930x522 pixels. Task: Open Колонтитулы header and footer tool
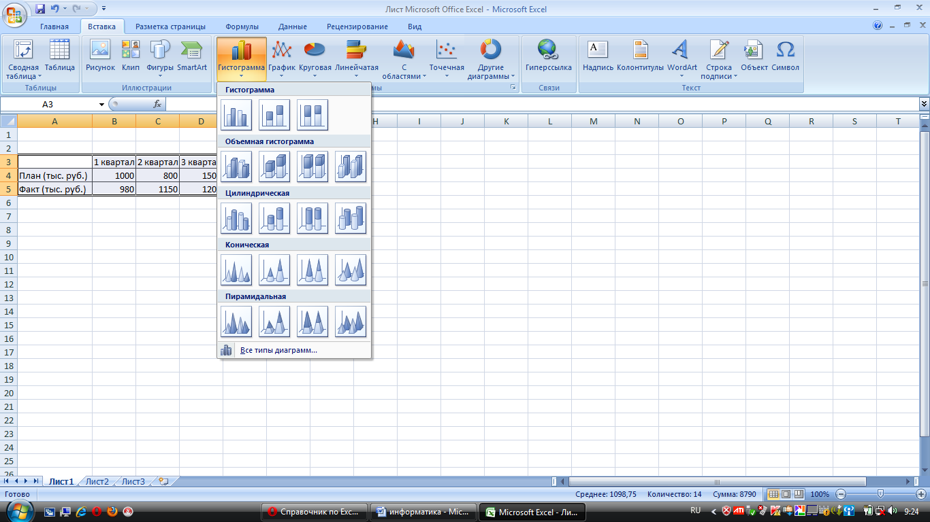640,56
